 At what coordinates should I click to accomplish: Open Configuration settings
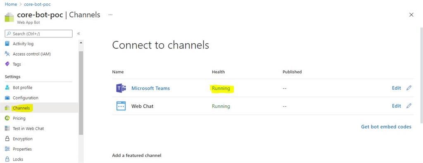point(26,98)
